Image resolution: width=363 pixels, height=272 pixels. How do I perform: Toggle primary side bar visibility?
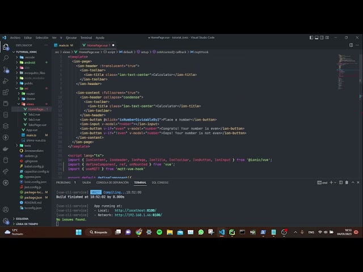pyautogui.click(x=311, y=37)
